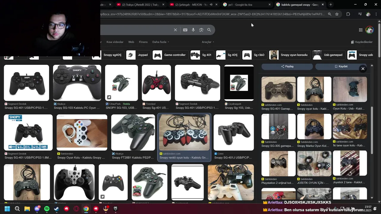Select the Snopy sg401j suggestion chip

tap(108, 55)
